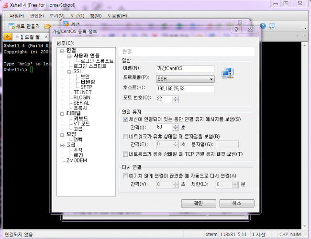
Task: Open the 프로토콜 SSH dropdown
Action: coord(185,79)
